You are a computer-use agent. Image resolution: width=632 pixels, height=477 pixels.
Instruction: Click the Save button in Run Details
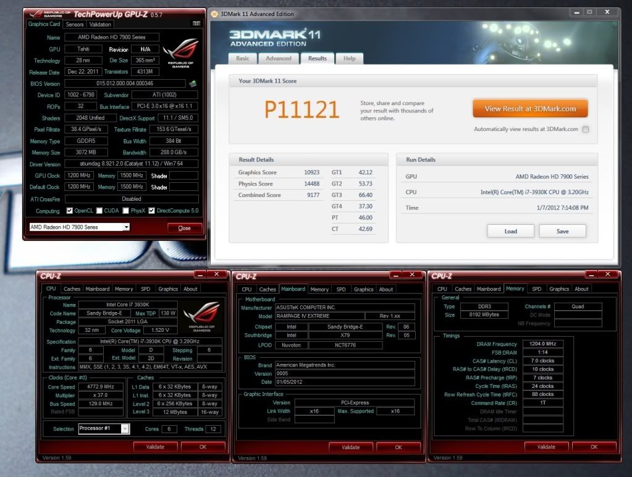(x=563, y=231)
